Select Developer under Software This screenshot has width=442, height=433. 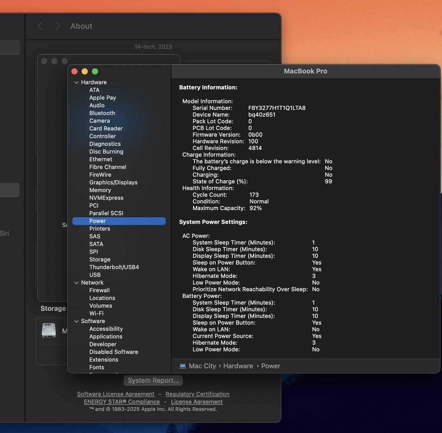[103, 344]
